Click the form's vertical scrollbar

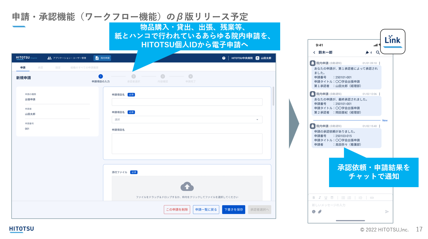coord(273,96)
